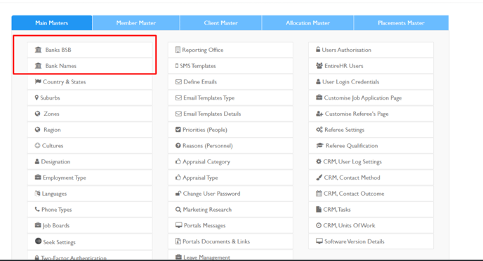The image size is (483, 261).
Task: Open the Bank Names link
Action: [90, 66]
